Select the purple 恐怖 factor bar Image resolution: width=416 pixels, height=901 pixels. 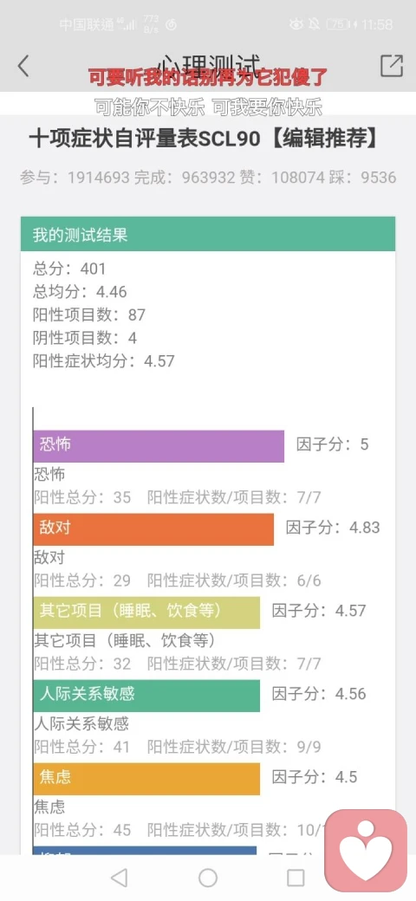(x=159, y=446)
